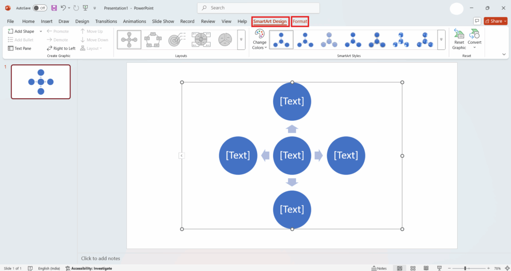Viewport: 511px width, 271px height.
Task: Toggle the Text Pane button
Action: (20, 48)
